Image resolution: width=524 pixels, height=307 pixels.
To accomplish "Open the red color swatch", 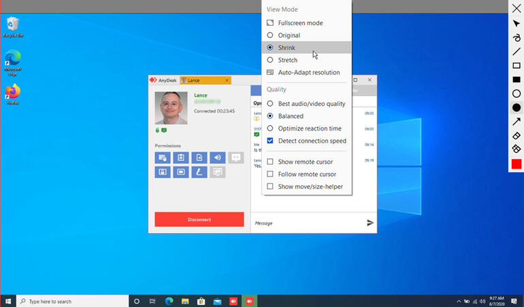I will pyautogui.click(x=517, y=164).
